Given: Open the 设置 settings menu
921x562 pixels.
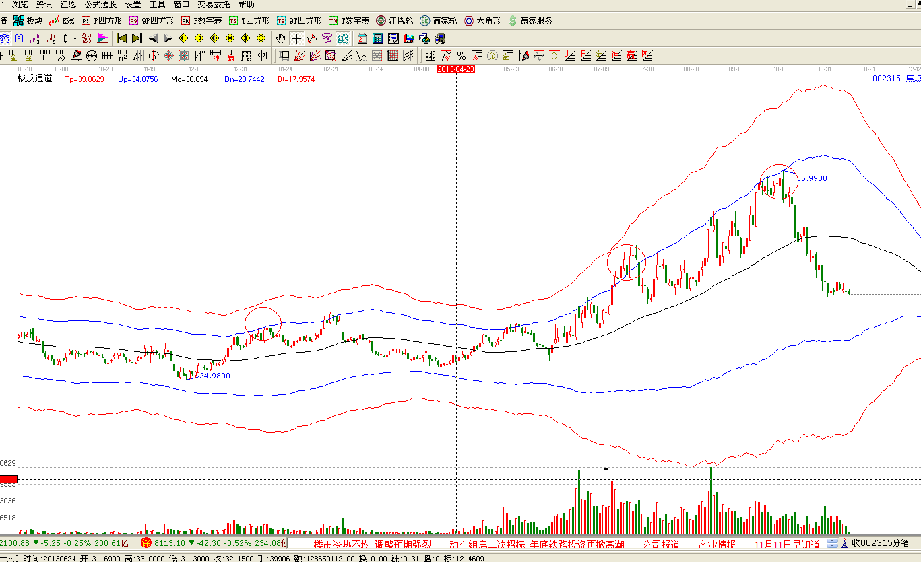Looking at the screenshot, I should pyautogui.click(x=133, y=5).
